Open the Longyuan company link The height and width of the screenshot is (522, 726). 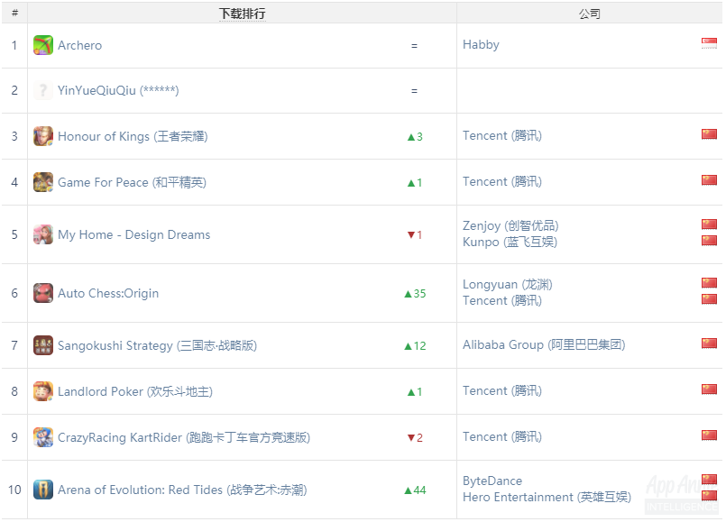pyautogui.click(x=508, y=284)
